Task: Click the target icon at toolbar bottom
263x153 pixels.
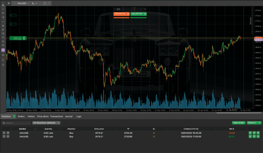Action: (x=3, y=65)
